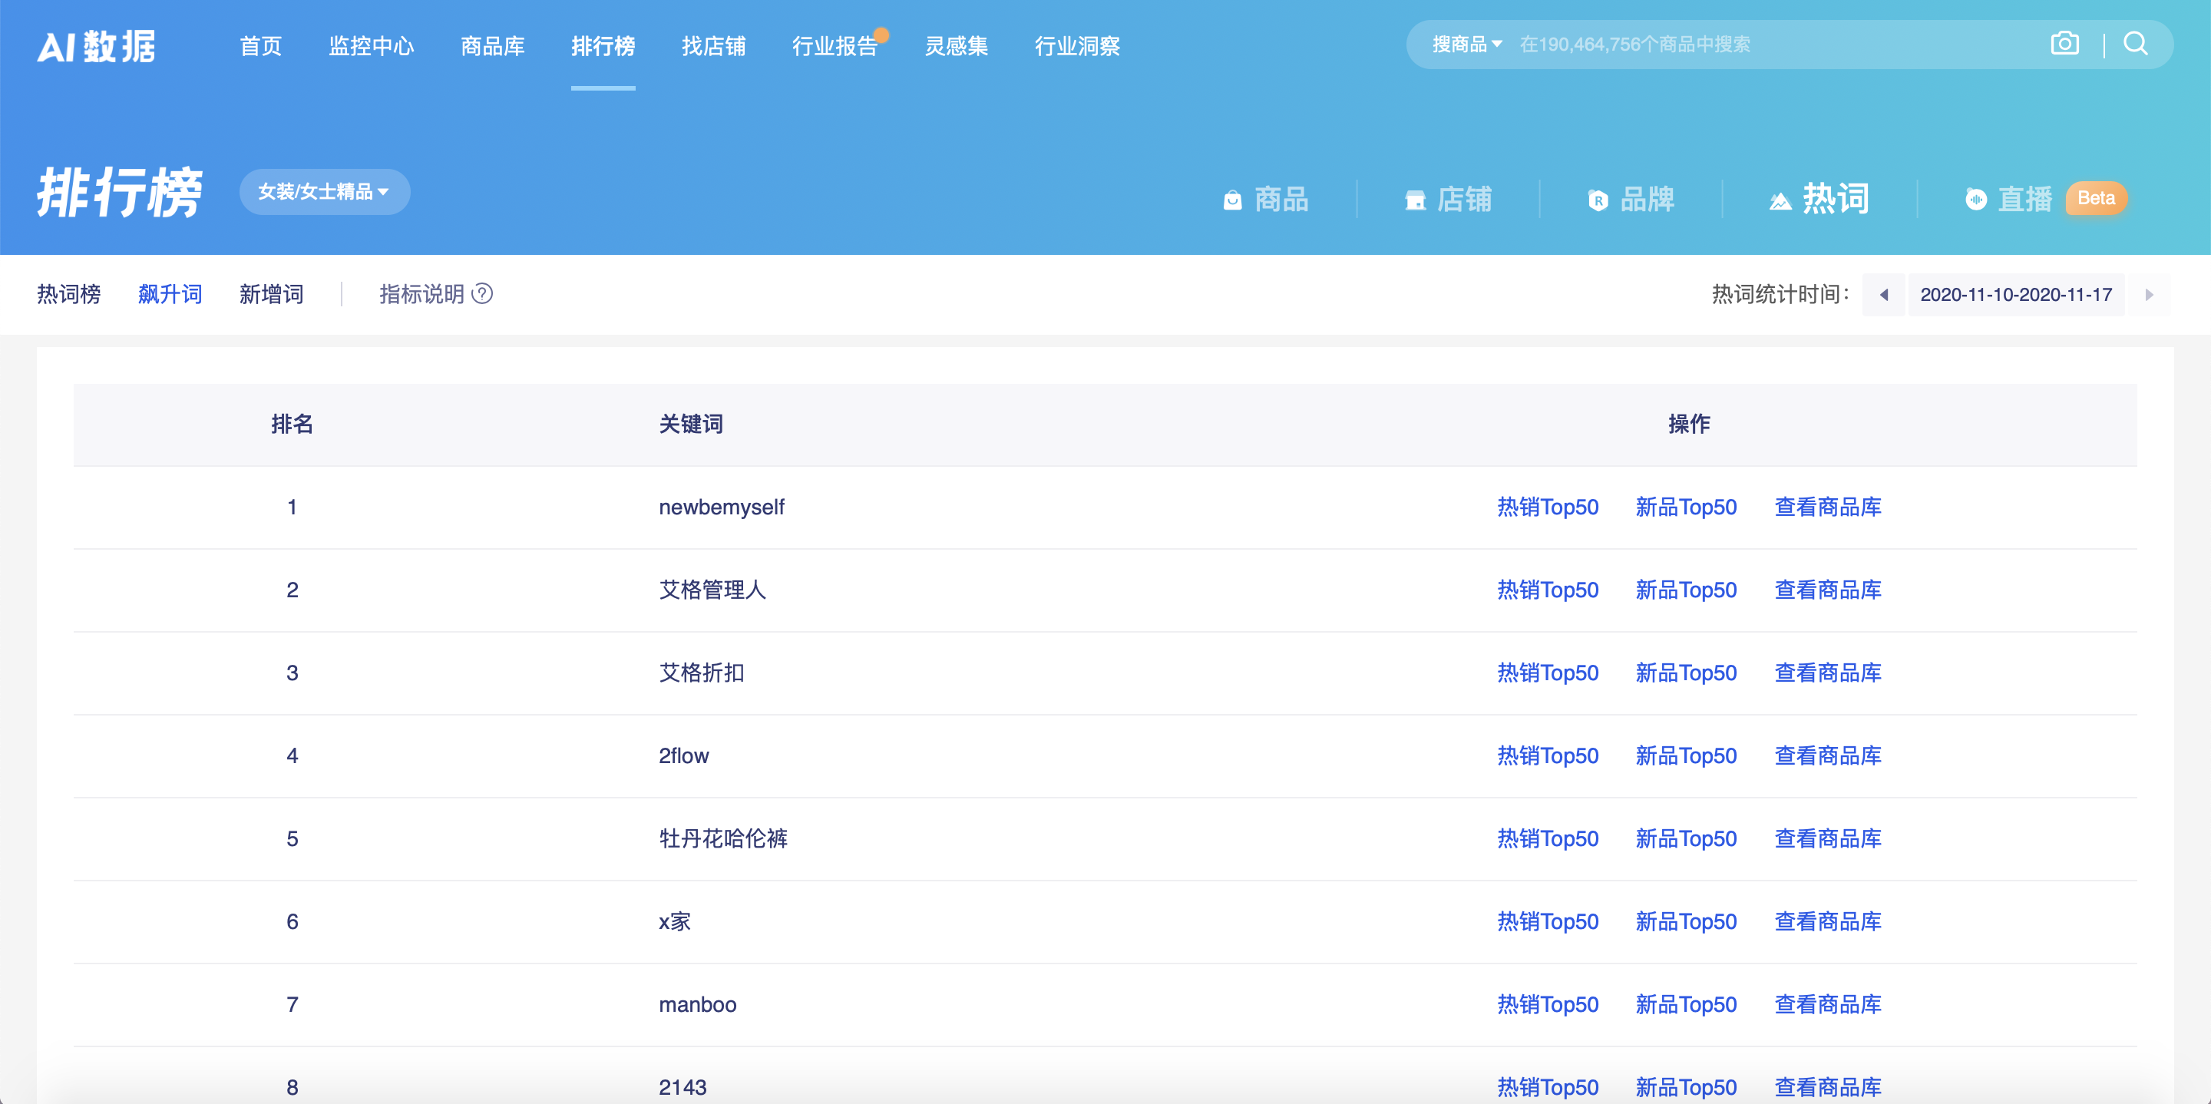Open 热销Top50 for keyword newbemyself
Image resolution: width=2211 pixels, height=1104 pixels.
(x=1548, y=507)
